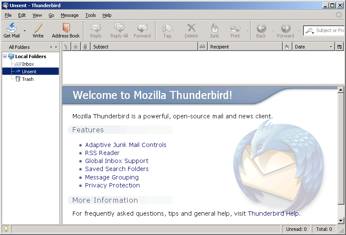Open the column picker icon
This screenshot has width=346, height=235.
pos(339,47)
